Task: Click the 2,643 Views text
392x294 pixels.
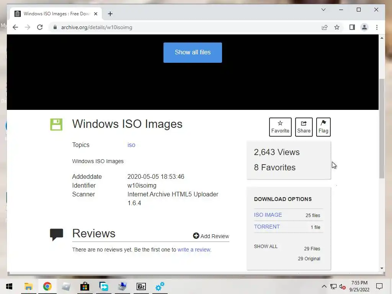Action: 276,152
